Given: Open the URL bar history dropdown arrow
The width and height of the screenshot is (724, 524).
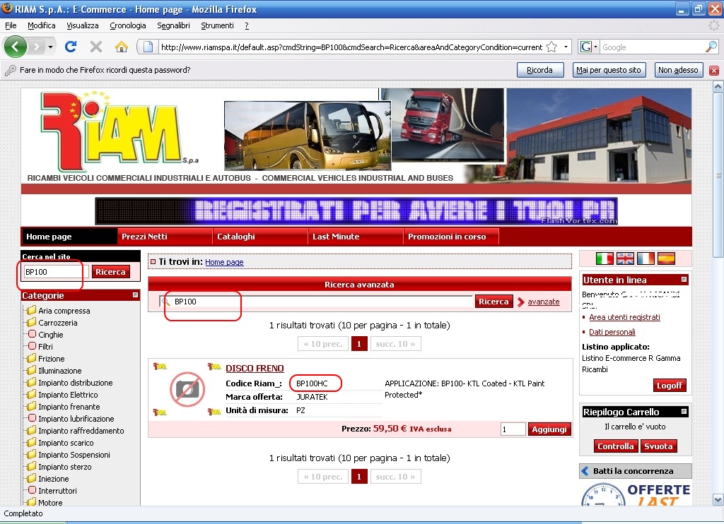Looking at the screenshot, I should (566, 47).
